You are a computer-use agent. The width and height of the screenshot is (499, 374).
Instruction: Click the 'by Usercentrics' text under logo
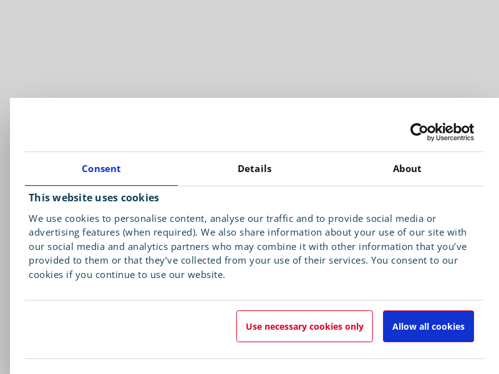[x=450, y=138]
